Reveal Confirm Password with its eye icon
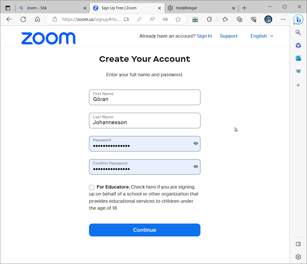Image resolution: width=307 pixels, height=264 pixels. [x=196, y=167]
